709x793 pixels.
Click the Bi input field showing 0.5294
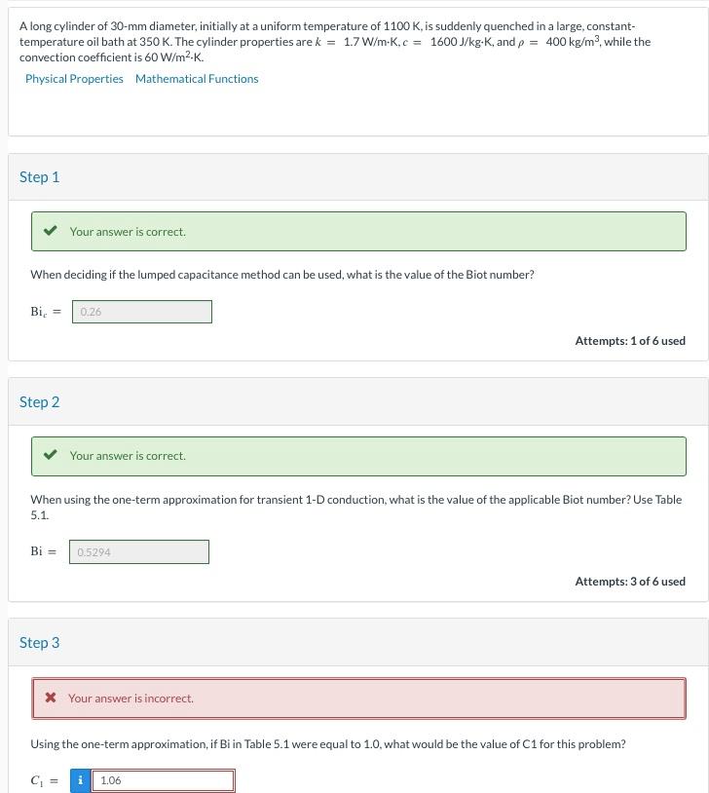(x=139, y=551)
